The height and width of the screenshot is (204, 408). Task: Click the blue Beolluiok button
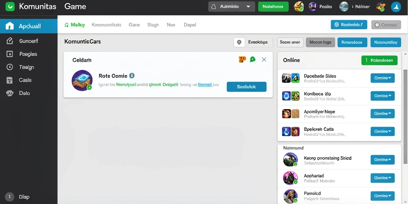[x=246, y=87]
